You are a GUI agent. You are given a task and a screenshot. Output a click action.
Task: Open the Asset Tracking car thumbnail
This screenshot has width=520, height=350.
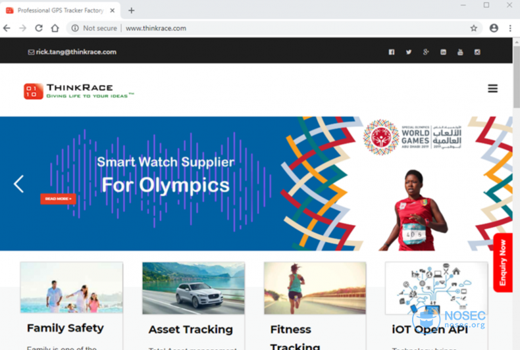click(x=194, y=288)
